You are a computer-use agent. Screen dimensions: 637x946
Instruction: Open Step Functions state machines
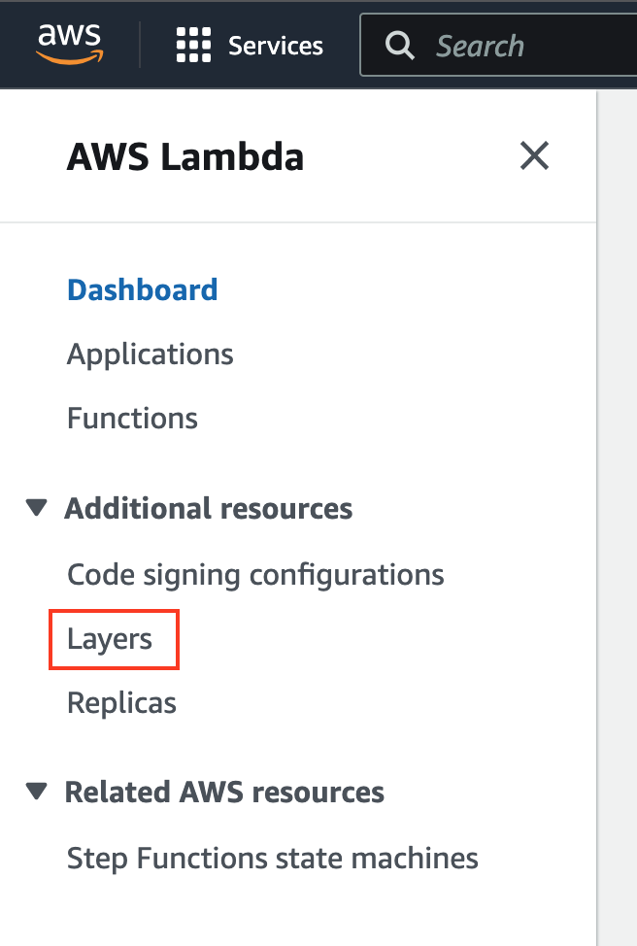273,859
